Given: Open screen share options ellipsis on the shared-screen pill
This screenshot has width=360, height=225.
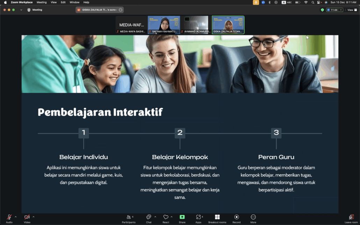Looking at the screenshot, I should coord(121,10).
